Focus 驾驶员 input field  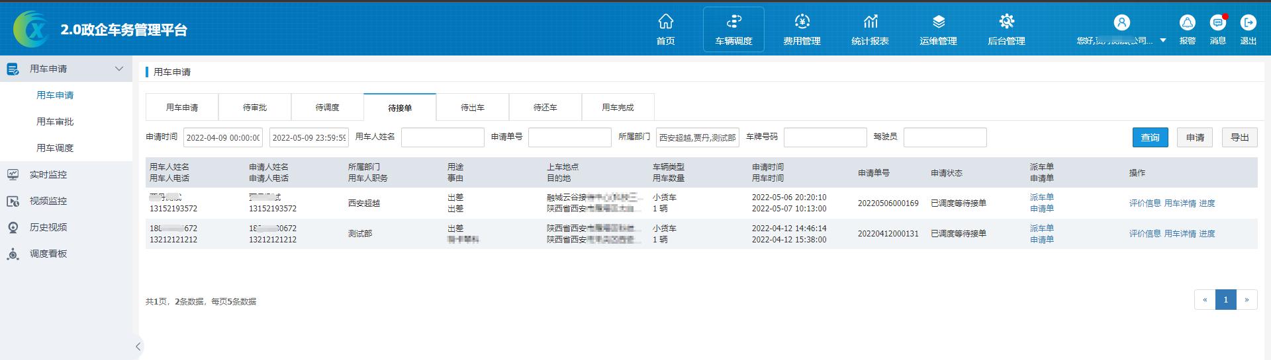[x=945, y=137]
